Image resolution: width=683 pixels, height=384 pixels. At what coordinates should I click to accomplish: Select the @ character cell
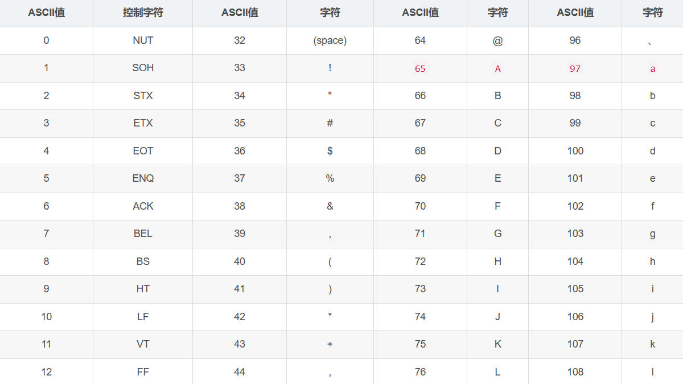(497, 40)
